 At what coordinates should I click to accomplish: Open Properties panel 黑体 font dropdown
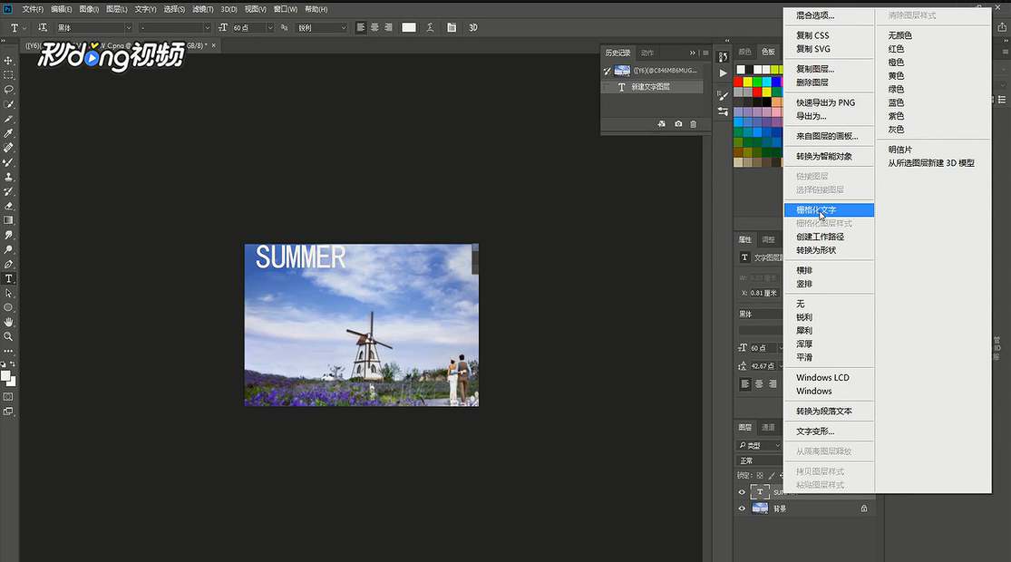(760, 314)
